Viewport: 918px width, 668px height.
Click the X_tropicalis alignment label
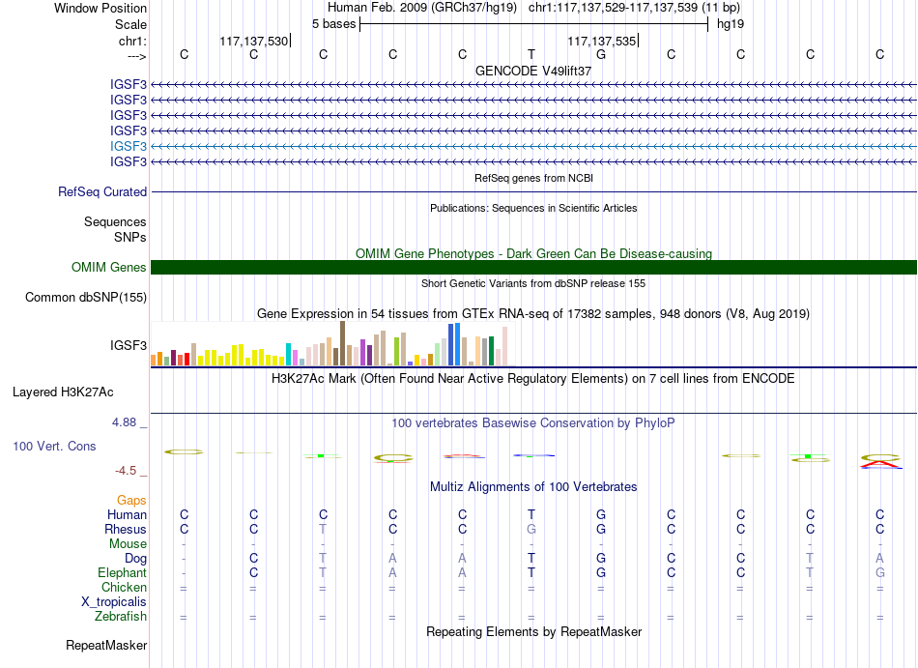point(114,602)
